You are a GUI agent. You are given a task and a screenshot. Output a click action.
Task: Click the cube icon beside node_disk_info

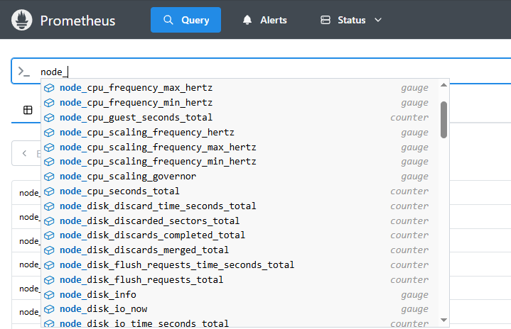(50, 294)
